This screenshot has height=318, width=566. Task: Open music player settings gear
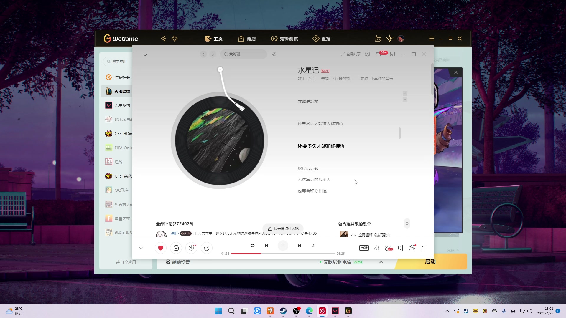click(368, 54)
